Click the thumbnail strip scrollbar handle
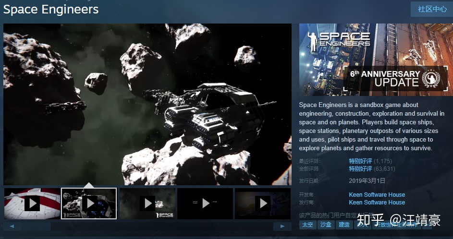 pos(37,227)
